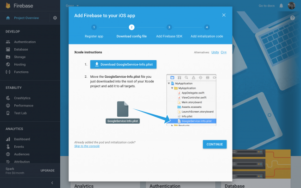The image size is (301, 188).
Task: Jump to step 3 Add Firebase SDK
Action: point(169,31)
